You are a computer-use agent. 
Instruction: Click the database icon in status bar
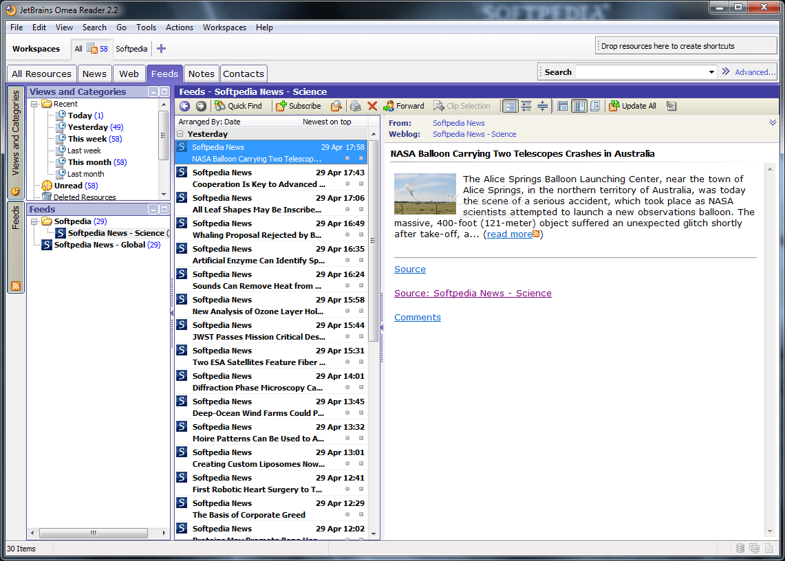[740, 549]
